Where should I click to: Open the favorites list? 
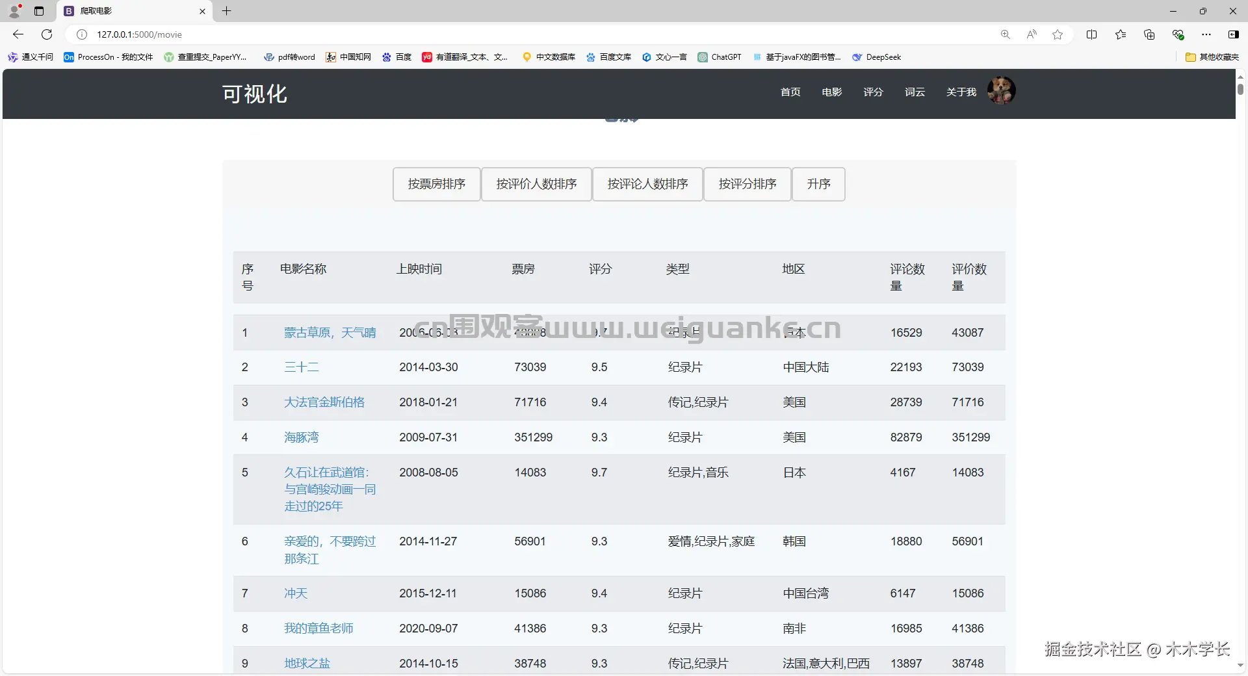1121,34
